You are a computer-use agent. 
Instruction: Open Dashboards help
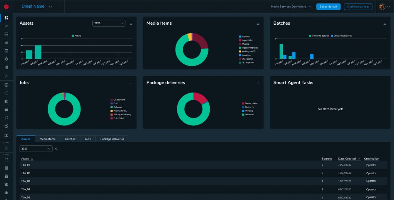click(358, 7)
